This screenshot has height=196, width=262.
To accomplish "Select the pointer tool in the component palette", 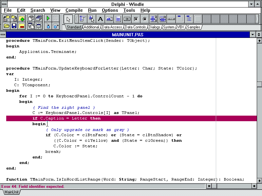I will [x=68, y=19].
